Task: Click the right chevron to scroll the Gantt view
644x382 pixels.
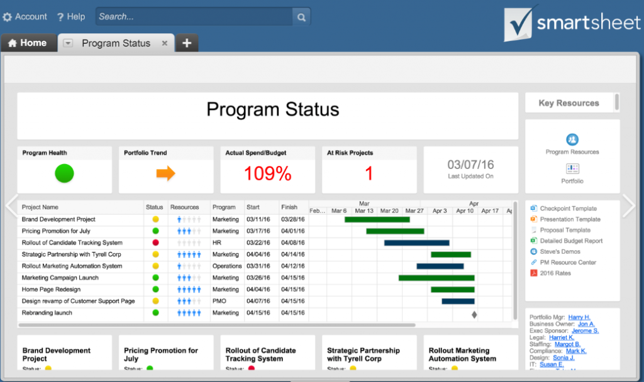Action: click(628, 205)
